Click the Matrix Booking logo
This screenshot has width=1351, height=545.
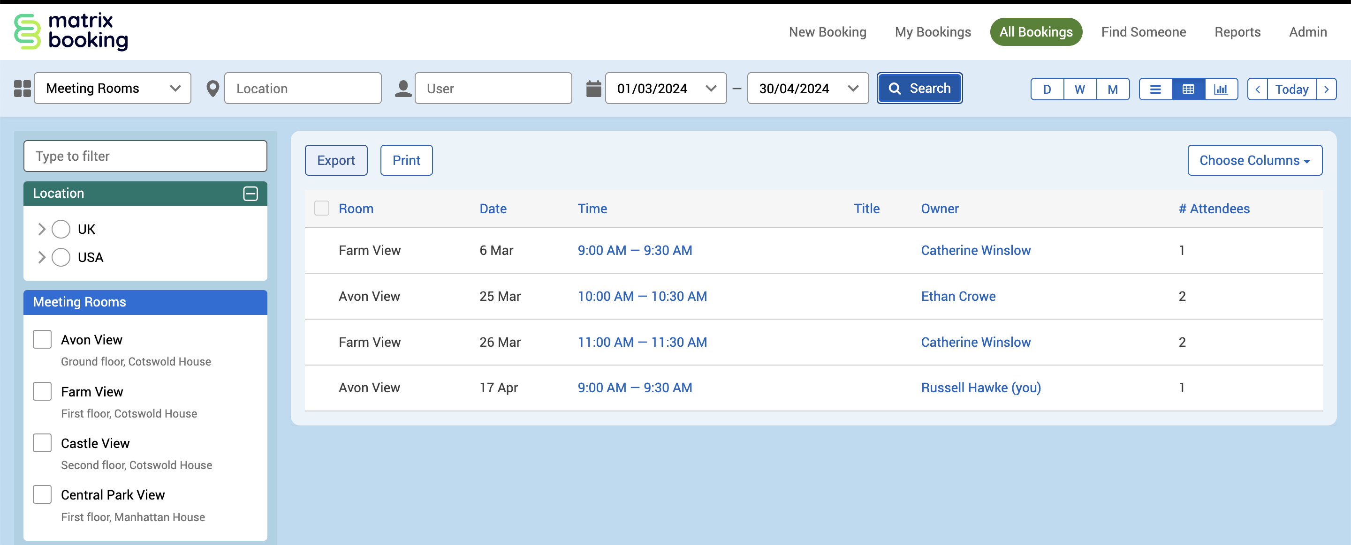tap(71, 31)
